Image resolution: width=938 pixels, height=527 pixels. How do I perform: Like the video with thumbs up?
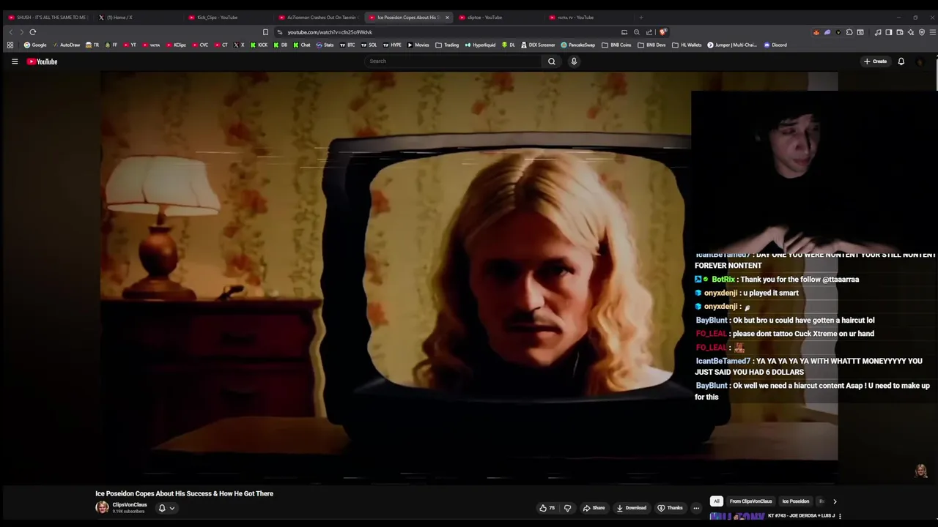coord(547,508)
